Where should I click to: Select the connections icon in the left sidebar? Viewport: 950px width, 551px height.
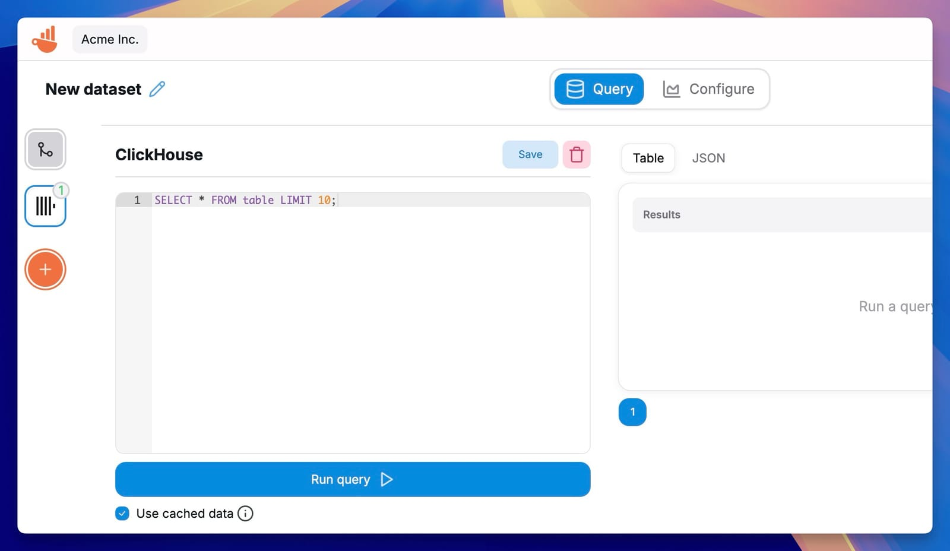pos(45,150)
